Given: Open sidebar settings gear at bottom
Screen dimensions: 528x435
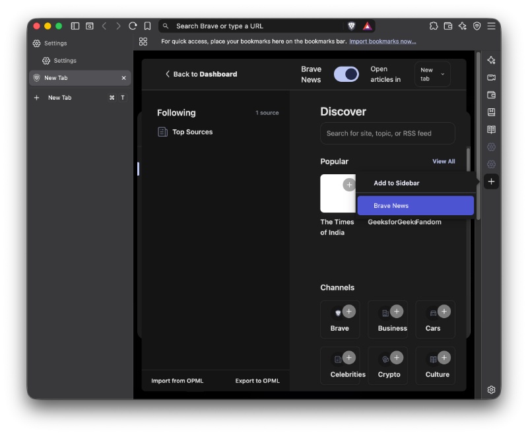Looking at the screenshot, I should click(x=491, y=389).
